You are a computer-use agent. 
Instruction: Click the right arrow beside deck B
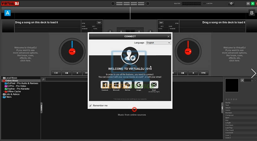(x=253, y=73)
